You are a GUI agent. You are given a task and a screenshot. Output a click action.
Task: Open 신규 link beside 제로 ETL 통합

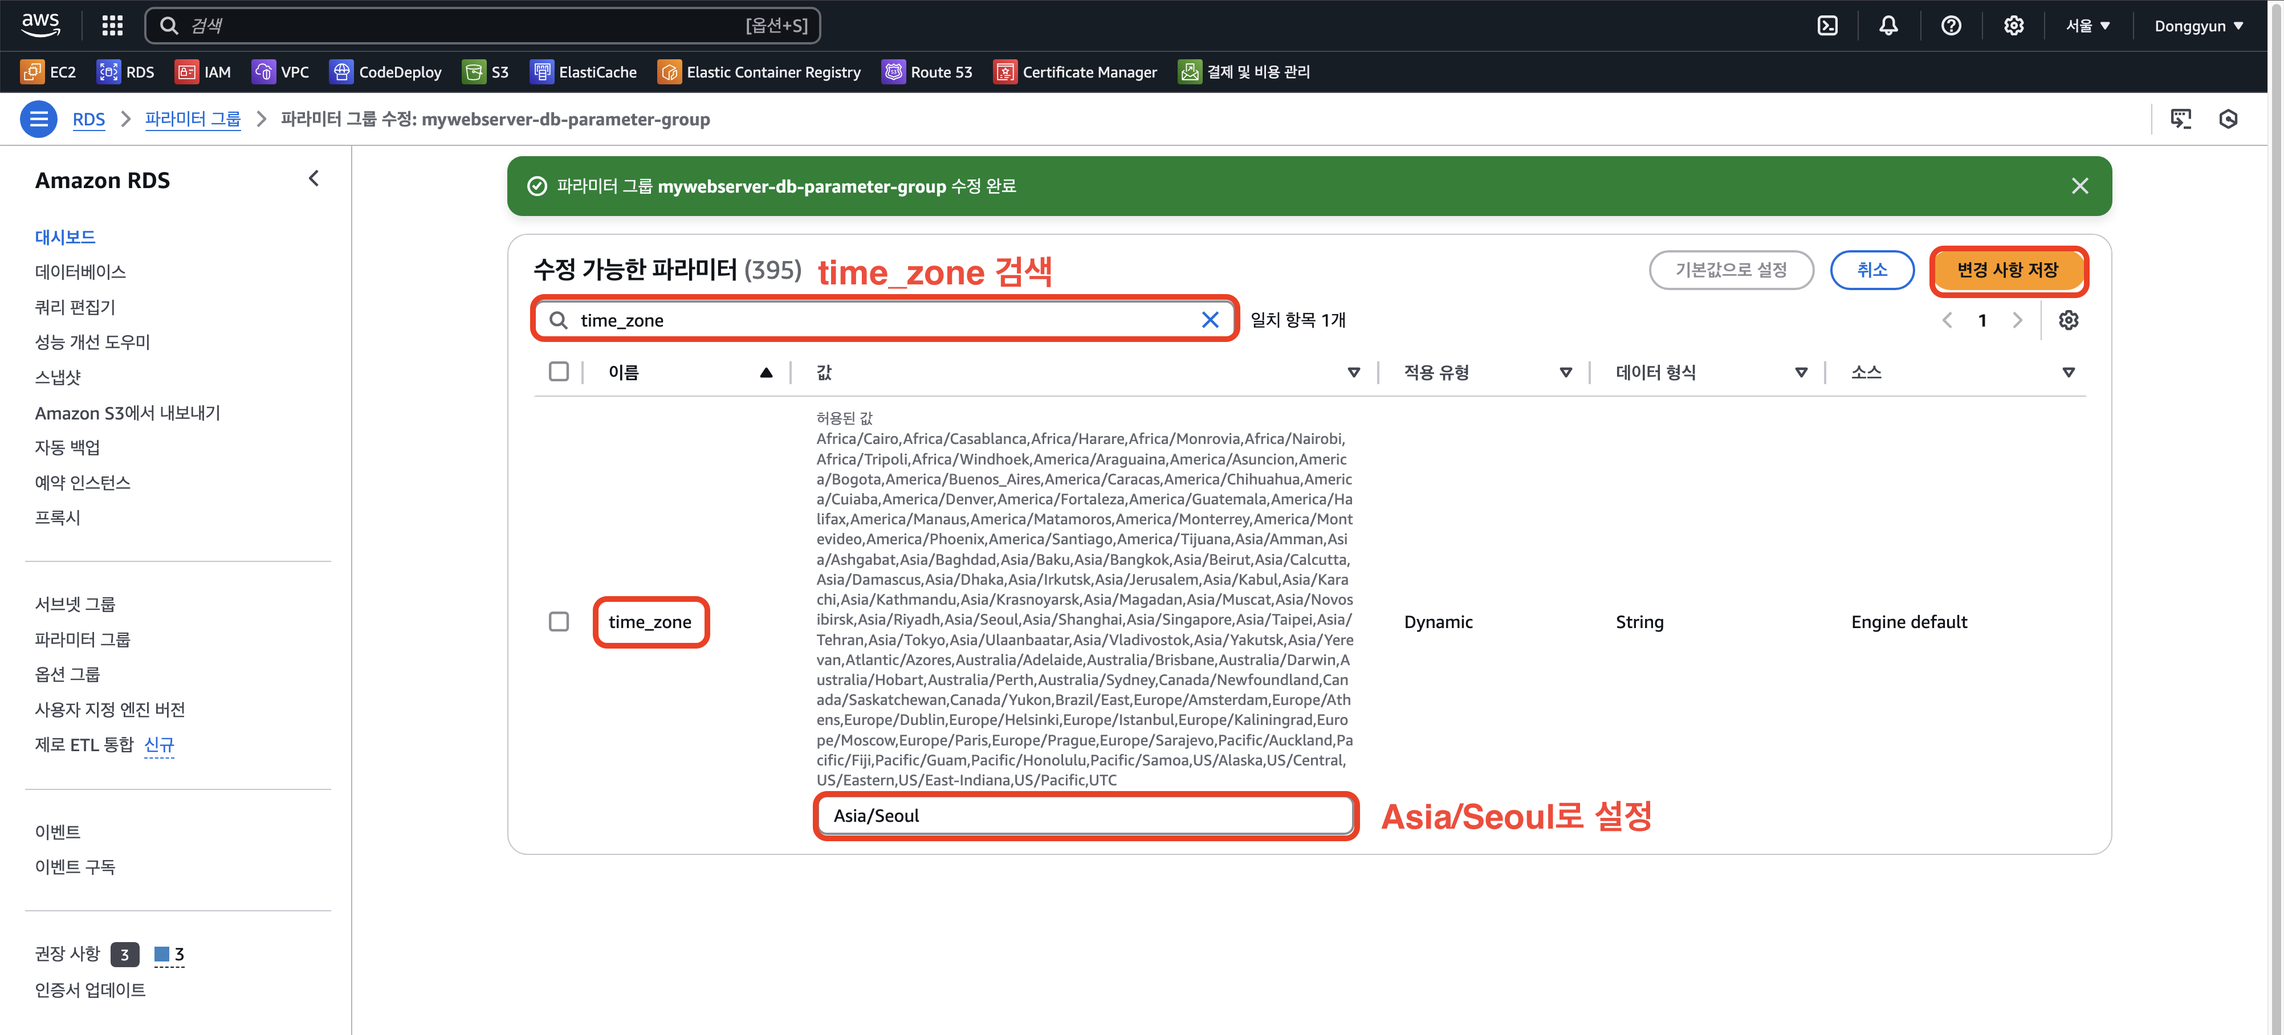158,745
